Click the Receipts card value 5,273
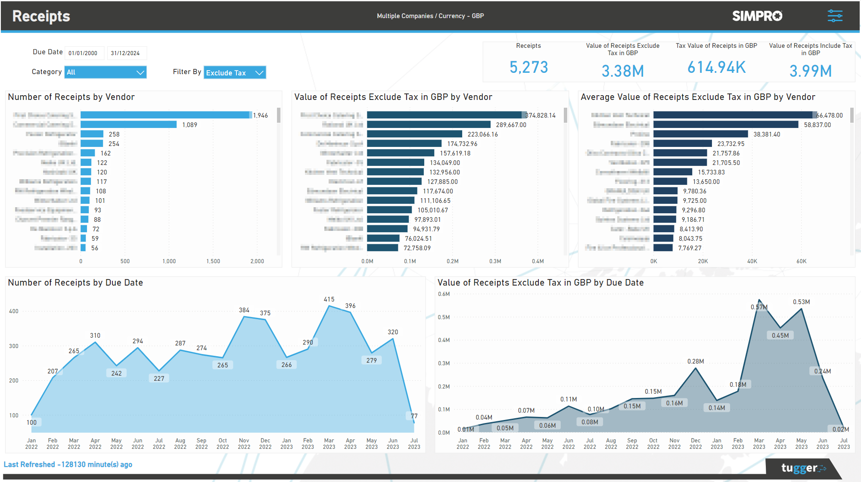Viewport: 861px width, 482px height. click(528, 67)
